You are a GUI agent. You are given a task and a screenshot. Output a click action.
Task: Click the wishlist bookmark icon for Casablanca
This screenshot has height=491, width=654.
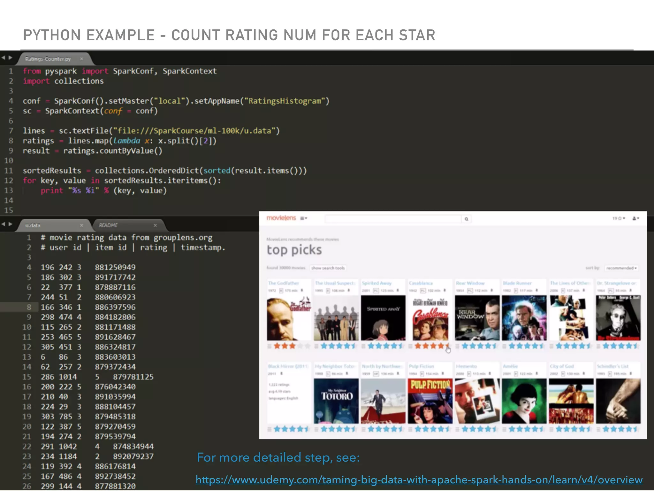tap(445, 291)
